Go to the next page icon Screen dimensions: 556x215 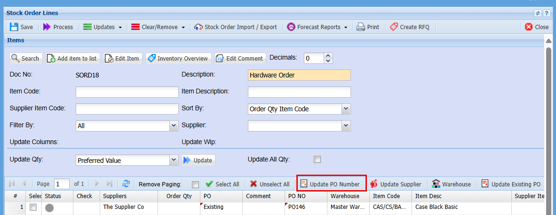tap(97, 184)
